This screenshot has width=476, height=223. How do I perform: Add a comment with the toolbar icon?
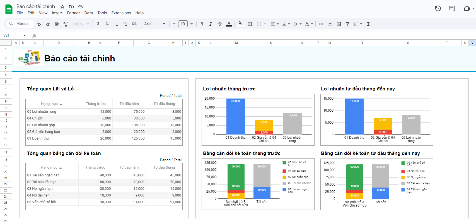330,24
